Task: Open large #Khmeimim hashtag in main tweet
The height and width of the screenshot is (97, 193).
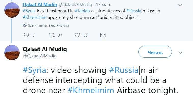Action: point(91,90)
